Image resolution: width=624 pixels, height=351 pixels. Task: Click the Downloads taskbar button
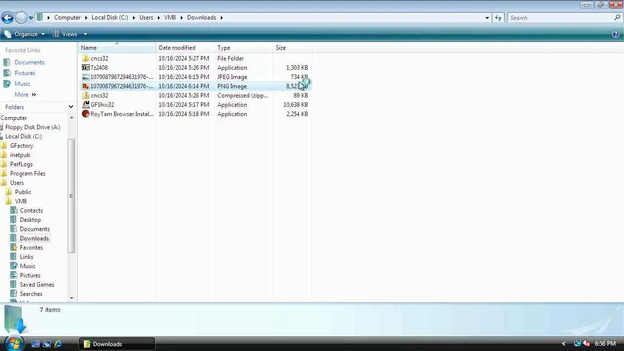[117, 344]
